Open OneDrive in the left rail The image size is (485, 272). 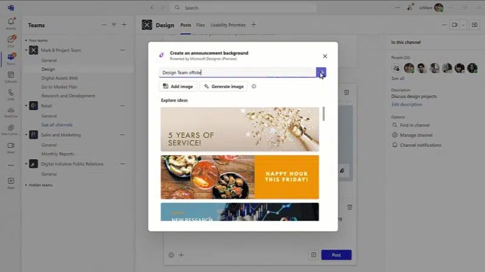click(11, 112)
